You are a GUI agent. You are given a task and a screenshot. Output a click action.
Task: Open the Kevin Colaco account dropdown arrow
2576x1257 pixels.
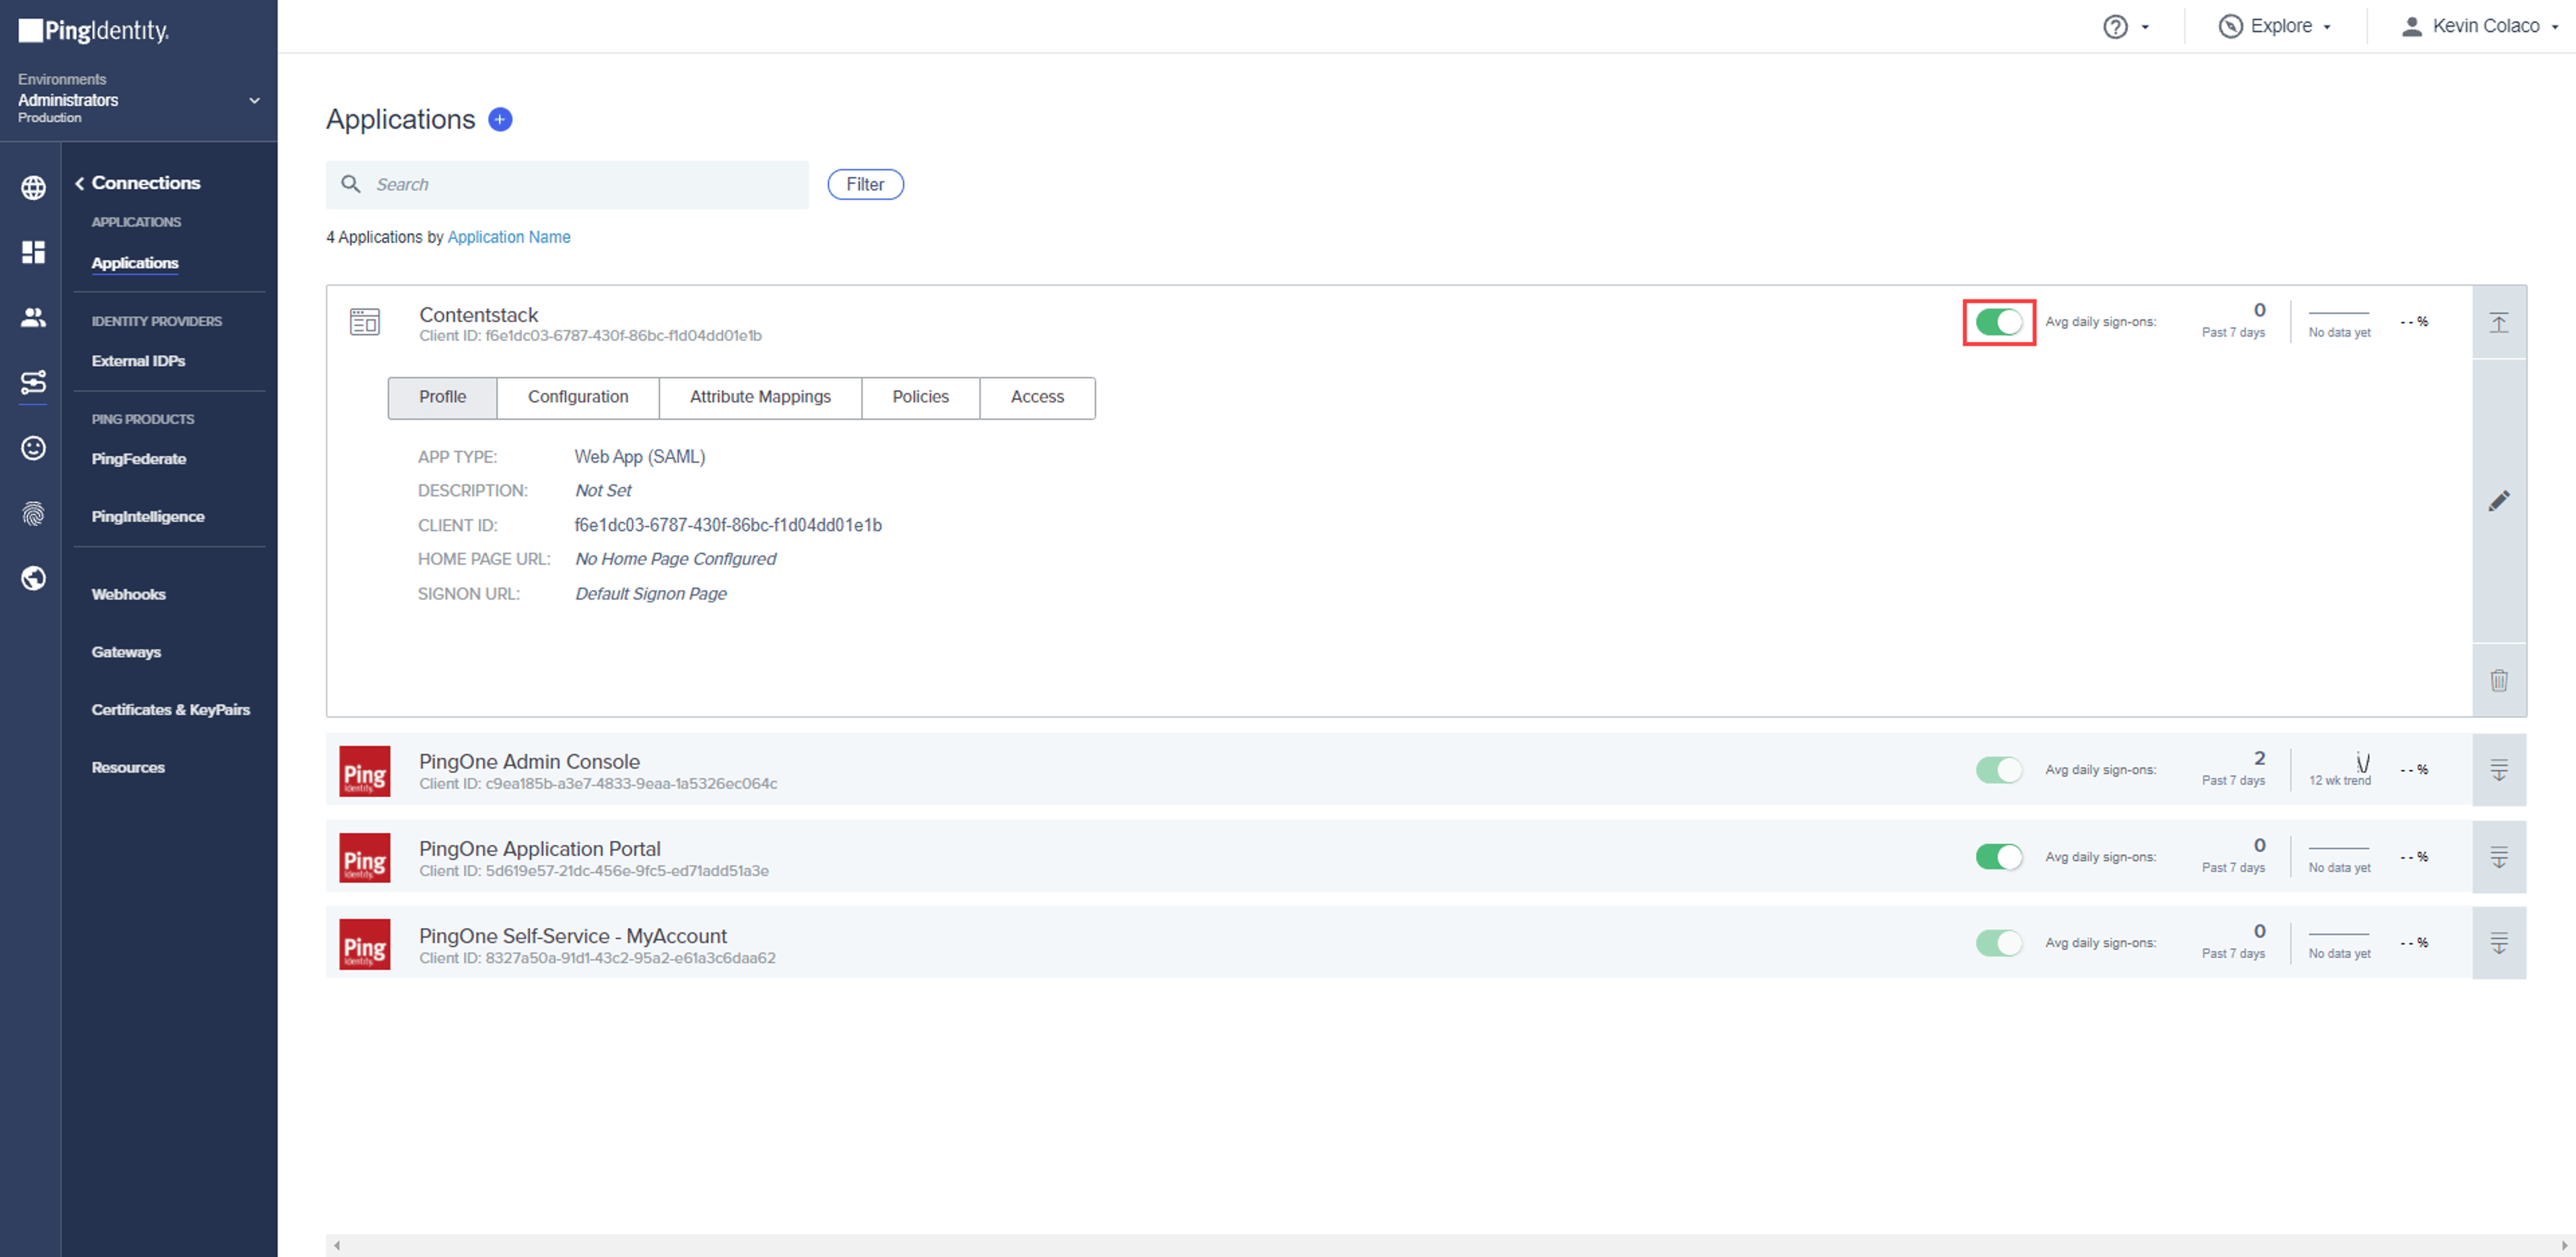2554,27
